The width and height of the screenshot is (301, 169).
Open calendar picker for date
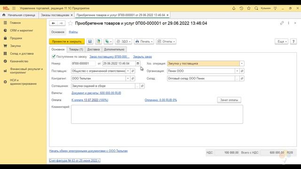tap(138, 63)
